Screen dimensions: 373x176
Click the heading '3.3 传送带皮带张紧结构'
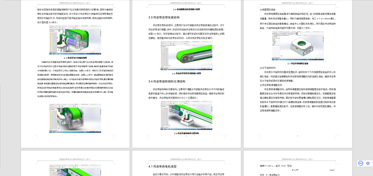click(164, 17)
